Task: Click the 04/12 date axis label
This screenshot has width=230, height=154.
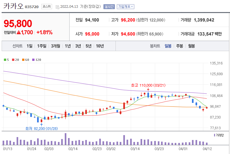Action: [207, 149]
